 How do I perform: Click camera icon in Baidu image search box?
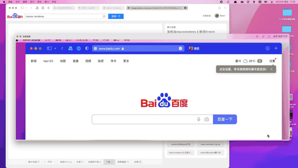104,16
